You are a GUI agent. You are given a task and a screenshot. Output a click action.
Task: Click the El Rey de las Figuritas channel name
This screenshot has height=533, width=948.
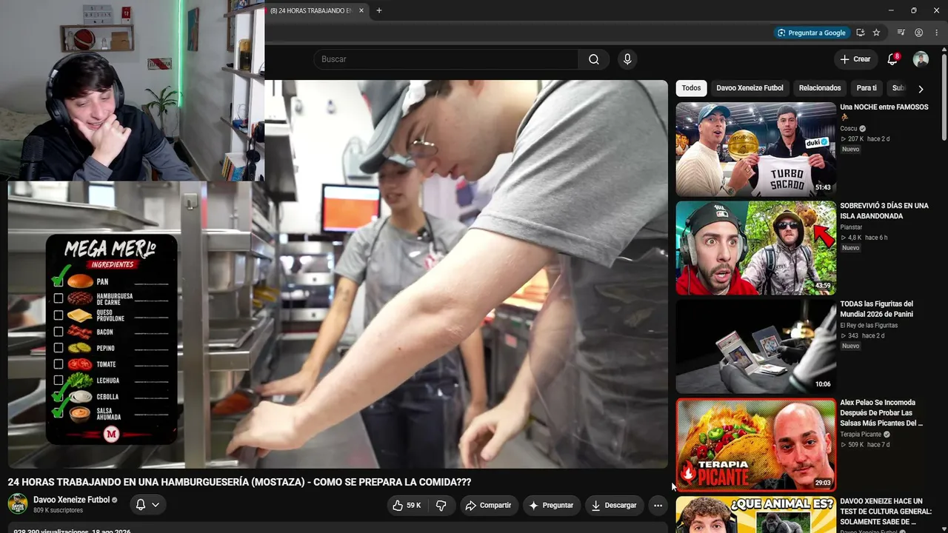(869, 325)
